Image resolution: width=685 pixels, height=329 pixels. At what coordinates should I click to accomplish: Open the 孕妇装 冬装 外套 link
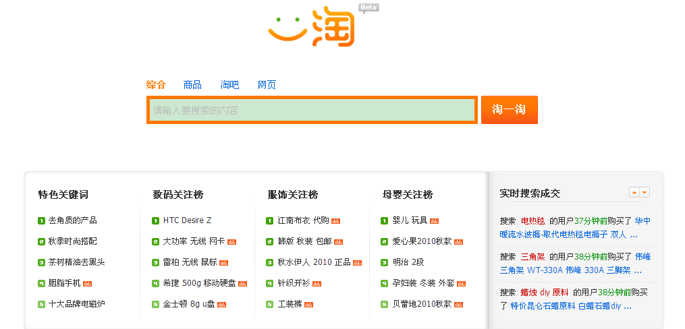pos(423,283)
